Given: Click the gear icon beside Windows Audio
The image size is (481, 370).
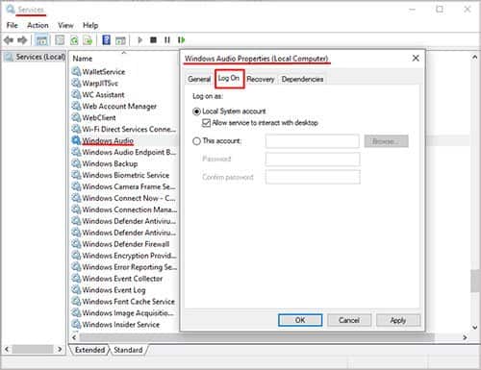Looking at the screenshot, I should pos(76,140).
